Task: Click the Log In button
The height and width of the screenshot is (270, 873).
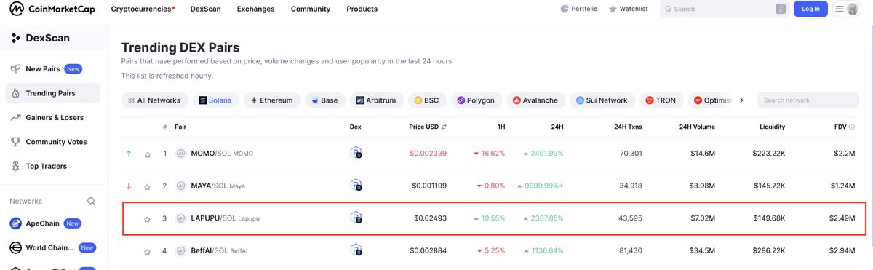Action: [810, 9]
